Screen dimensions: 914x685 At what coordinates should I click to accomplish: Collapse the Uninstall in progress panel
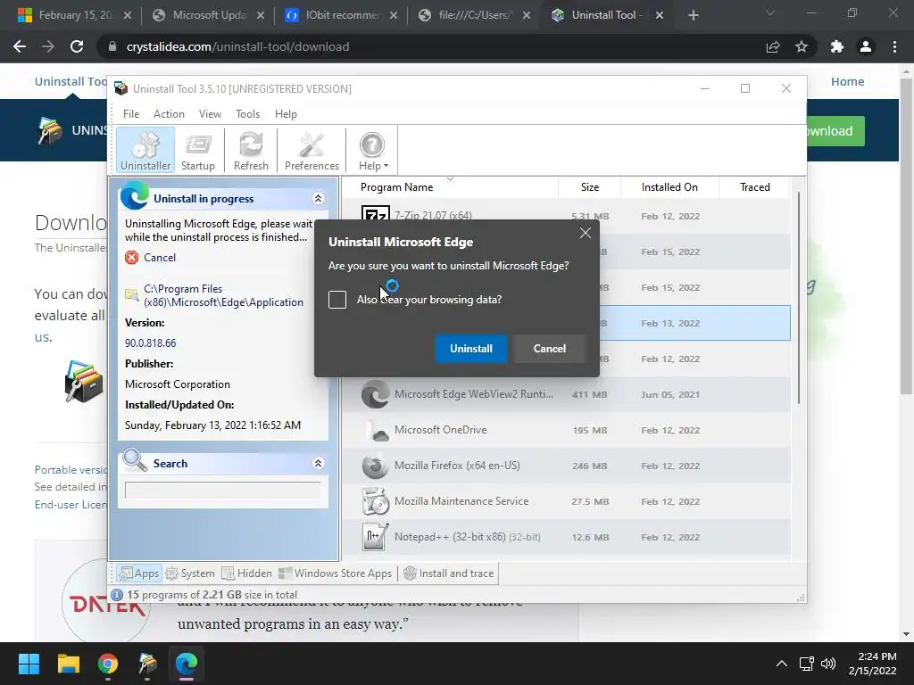pyautogui.click(x=319, y=199)
